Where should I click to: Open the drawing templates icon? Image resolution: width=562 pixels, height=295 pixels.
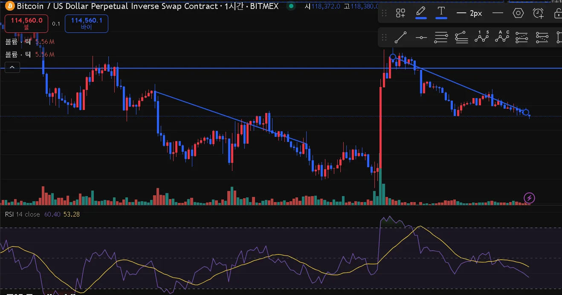[x=400, y=13]
